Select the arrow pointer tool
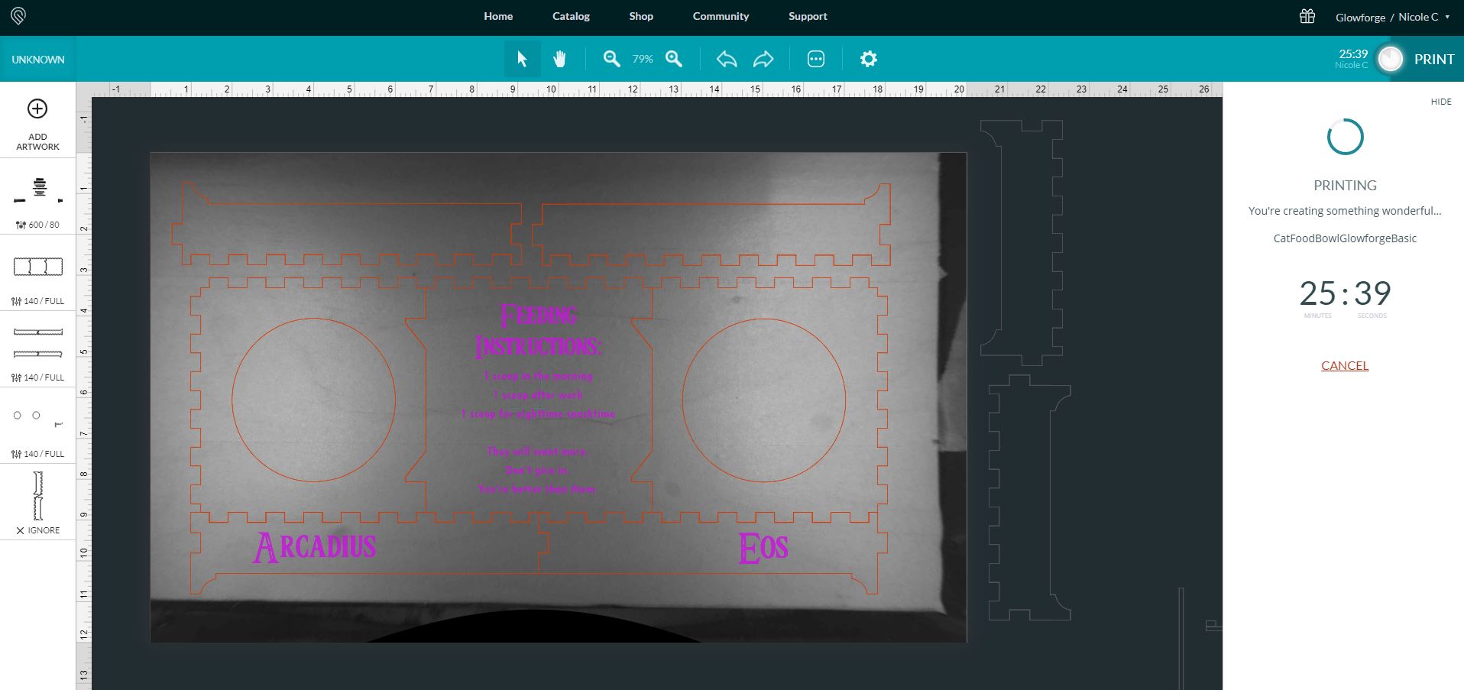Viewport: 1464px width, 690px height. click(x=522, y=59)
